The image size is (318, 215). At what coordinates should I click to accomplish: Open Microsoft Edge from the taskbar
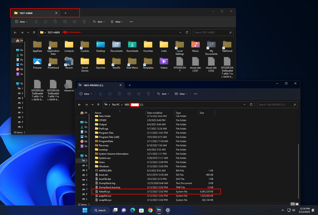[133, 210]
